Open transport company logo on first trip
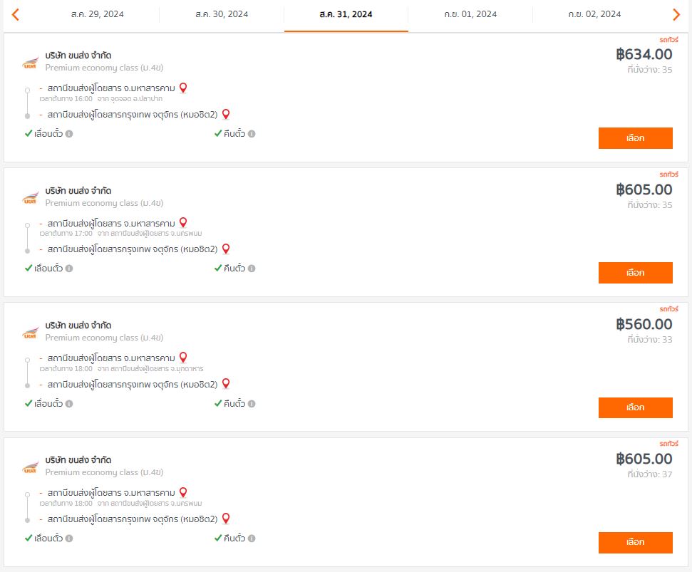 click(x=31, y=63)
